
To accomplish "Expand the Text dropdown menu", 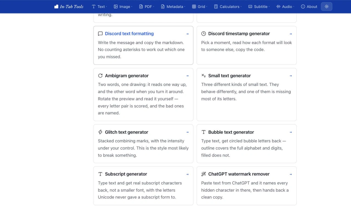I will pyautogui.click(x=99, y=7).
